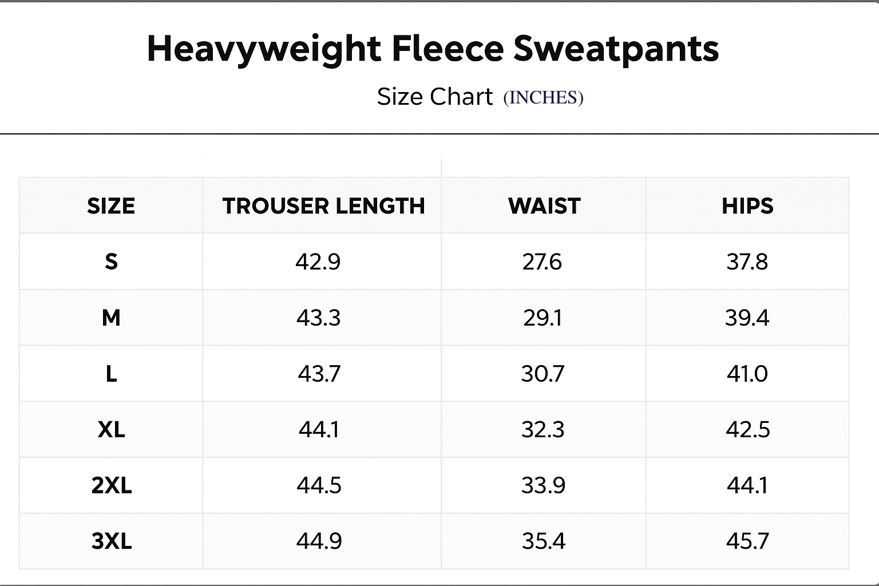Select the WAIST column header
Image resolution: width=879 pixels, height=586 pixels.
click(544, 206)
